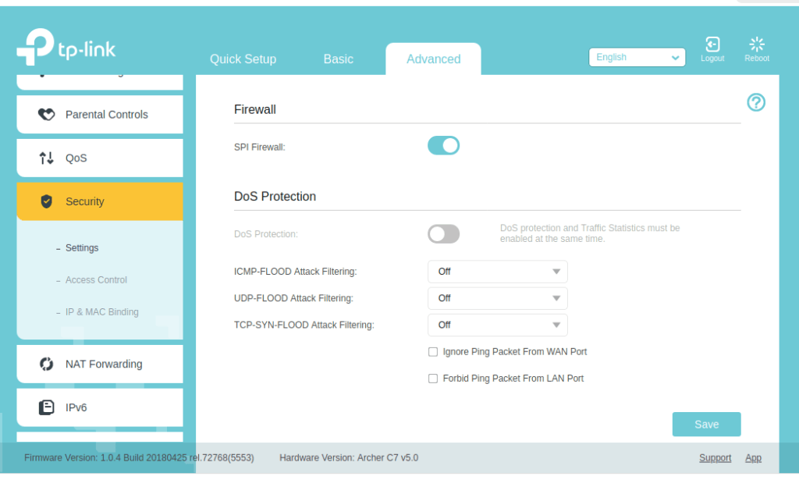The height and width of the screenshot is (480, 799).
Task: Open the UDP-FLOOD Attack Filtering dropdown
Action: click(x=497, y=298)
